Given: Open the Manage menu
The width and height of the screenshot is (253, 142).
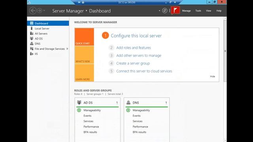Looking at the screenshot, I should (186, 11).
